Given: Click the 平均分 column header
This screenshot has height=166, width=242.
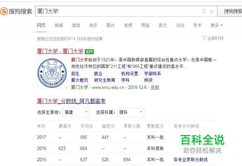Looking at the screenshot, I should coord(86,126).
